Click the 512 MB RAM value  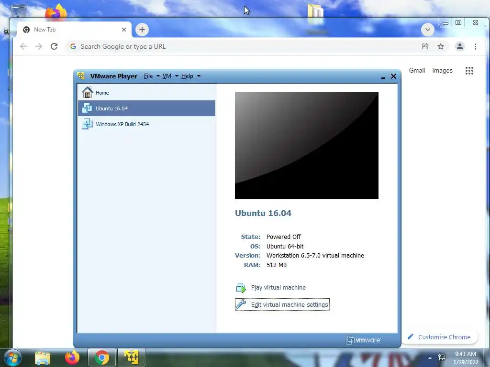pyautogui.click(x=276, y=265)
